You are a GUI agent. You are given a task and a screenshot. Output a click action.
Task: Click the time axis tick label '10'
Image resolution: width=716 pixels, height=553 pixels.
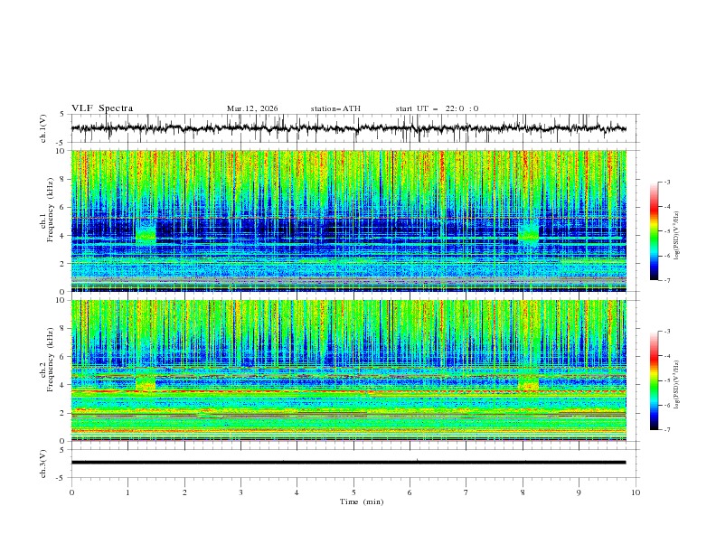coord(636,492)
